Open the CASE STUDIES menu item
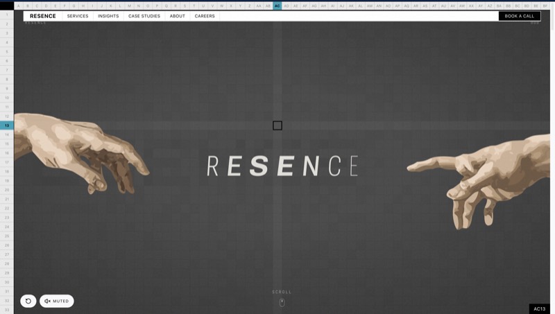Screen dimensions: 555x314 [x=144, y=16]
